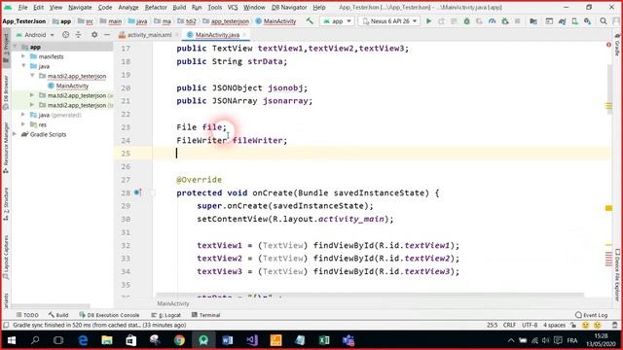
Task: Open DB Execution Console
Action: tap(109, 315)
